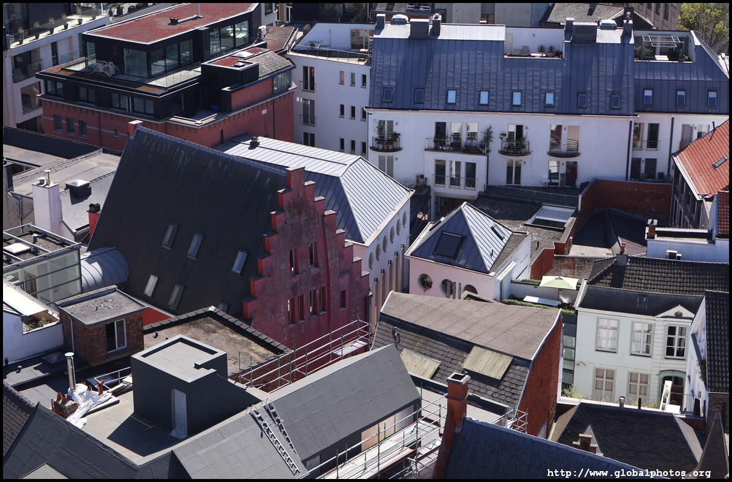Click the green patio umbrella on the terrace

click(x=558, y=283)
